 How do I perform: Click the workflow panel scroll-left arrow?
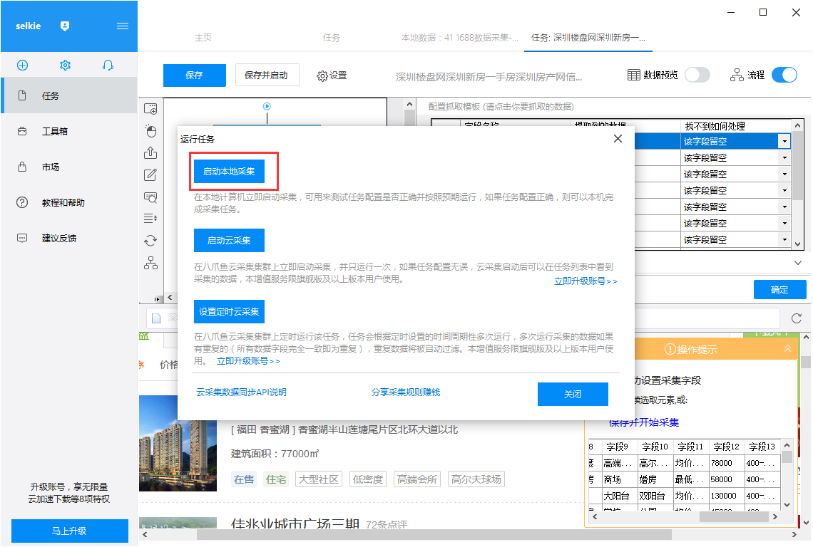[x=170, y=297]
